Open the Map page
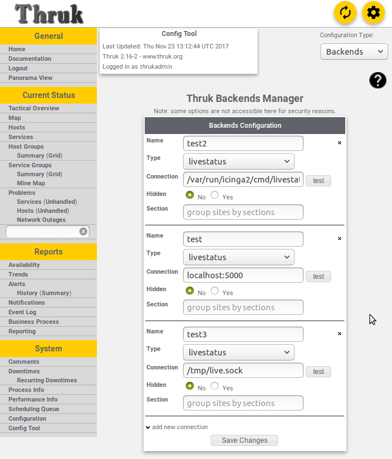 [15, 118]
